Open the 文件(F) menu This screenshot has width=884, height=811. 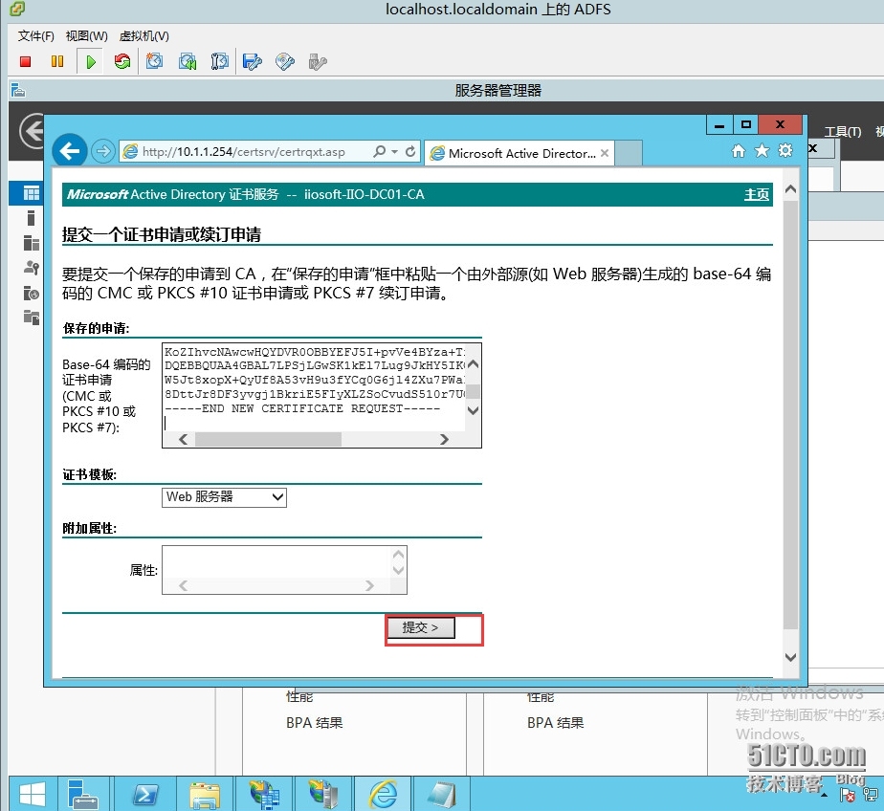pyautogui.click(x=35, y=36)
